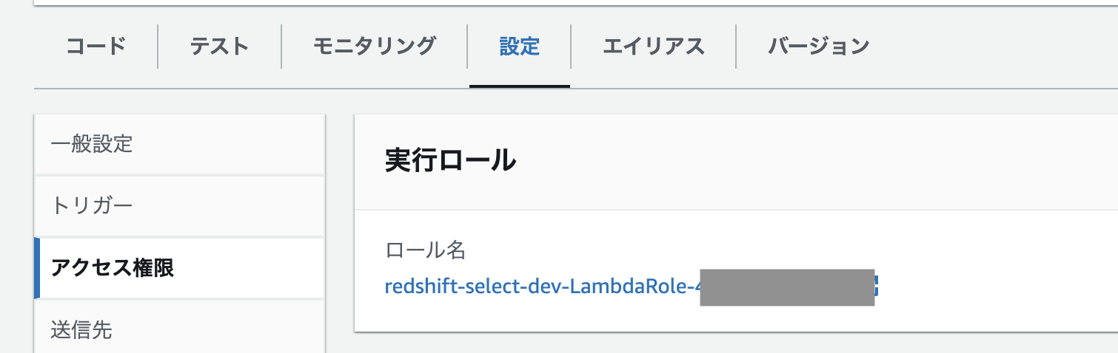Click the dark underline beneath 設定 tab

[519, 86]
